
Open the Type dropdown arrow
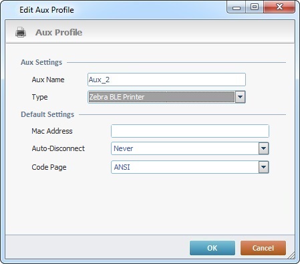tap(241, 97)
